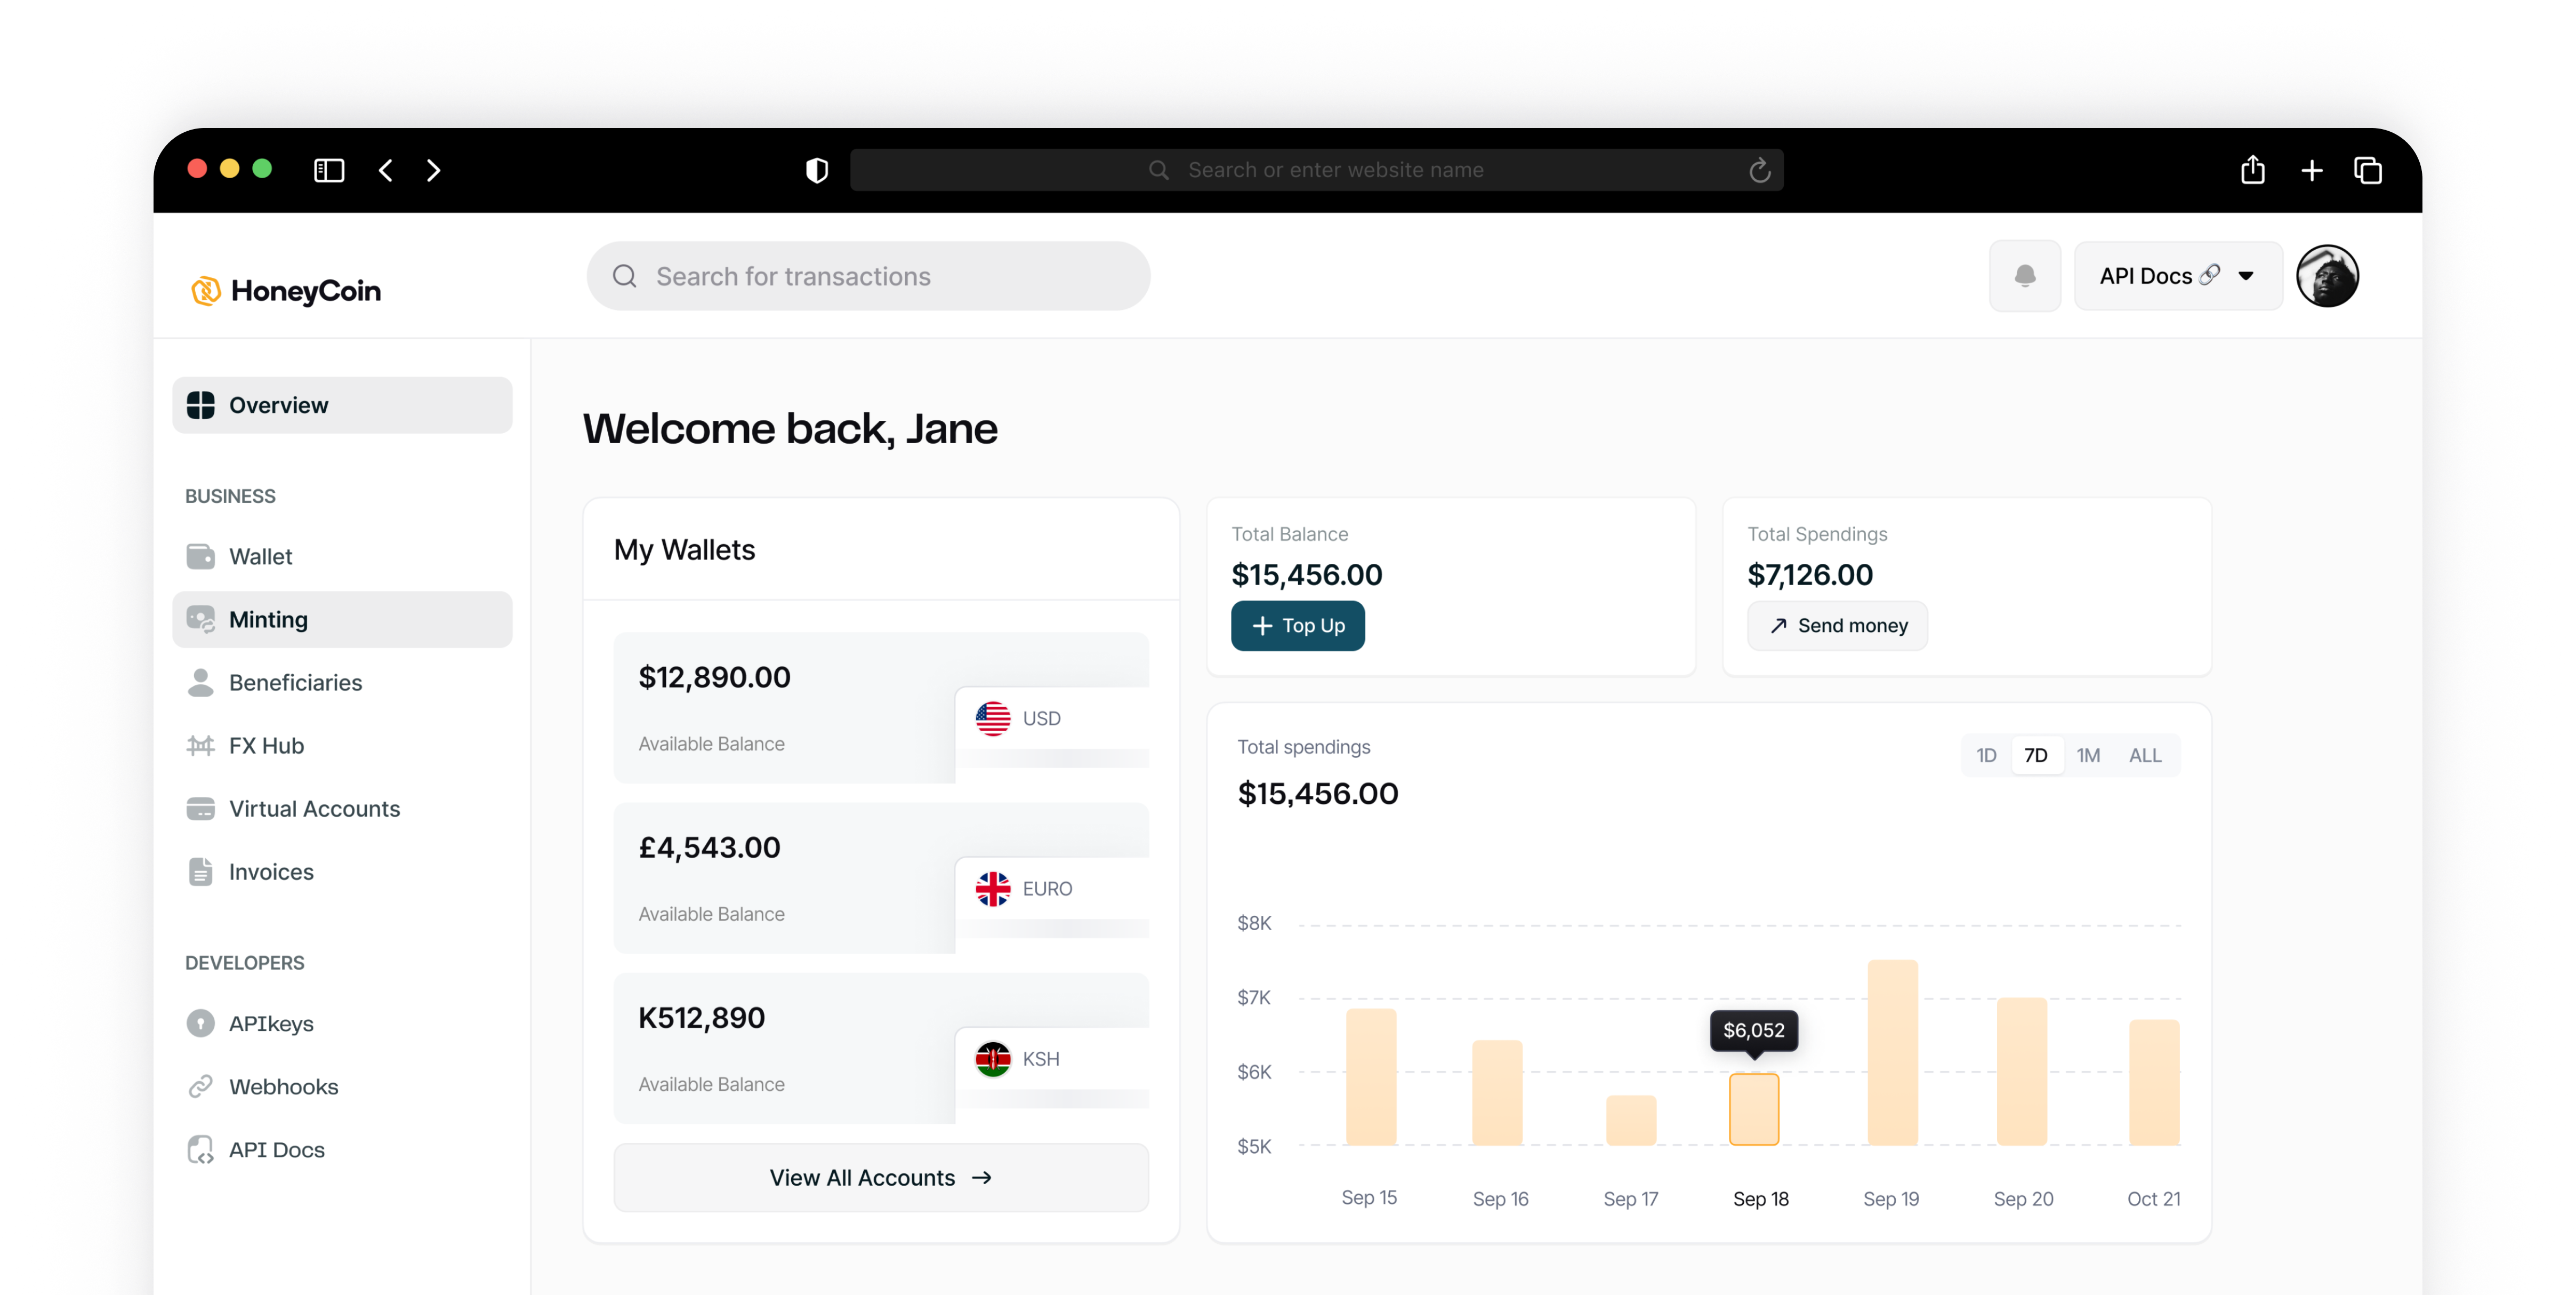The height and width of the screenshot is (1295, 2576).
Task: Select the Sep 15 bar in the chart
Action: point(1370,1077)
